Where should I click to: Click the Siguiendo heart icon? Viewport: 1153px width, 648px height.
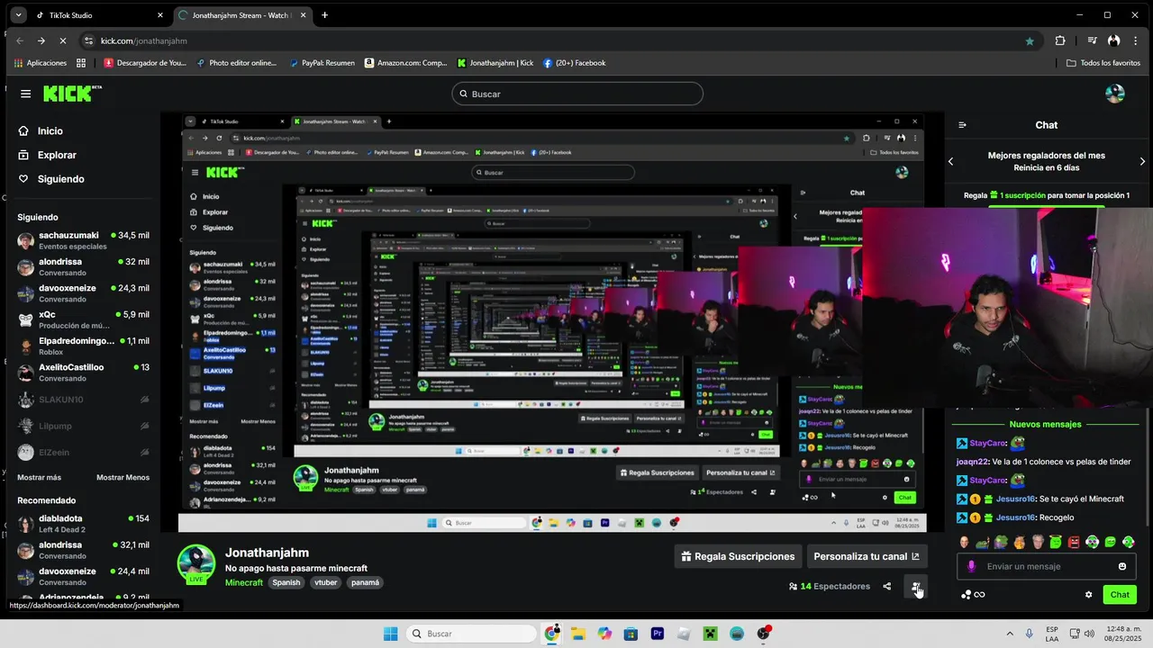click(24, 179)
